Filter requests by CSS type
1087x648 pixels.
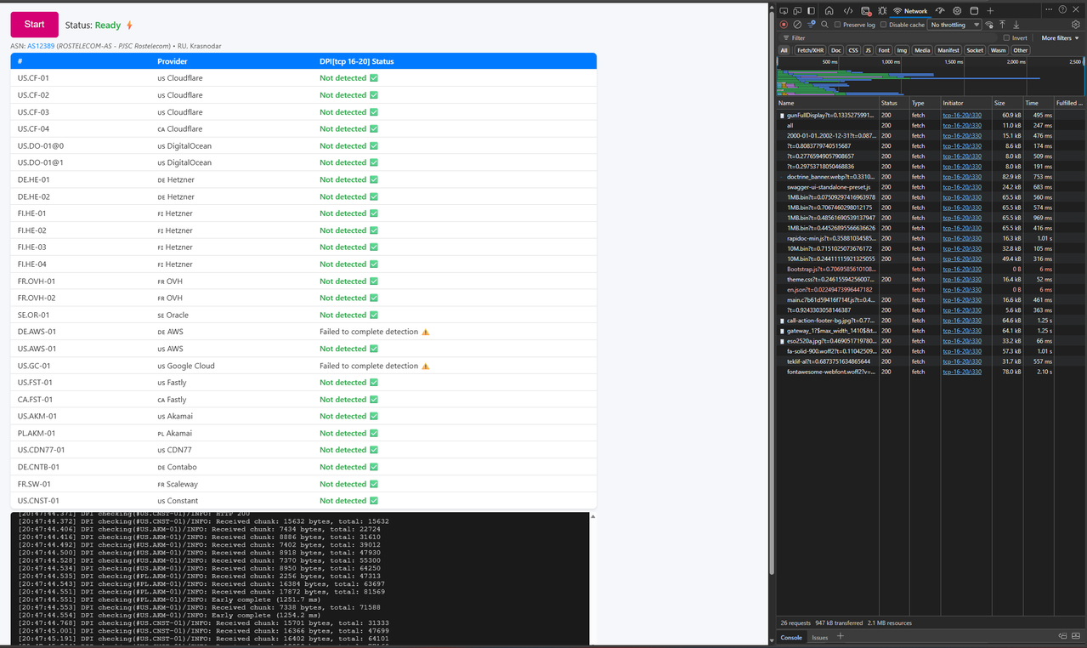point(853,50)
